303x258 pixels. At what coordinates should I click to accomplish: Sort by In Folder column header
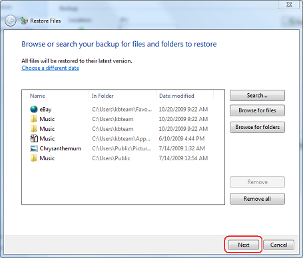(x=103, y=96)
